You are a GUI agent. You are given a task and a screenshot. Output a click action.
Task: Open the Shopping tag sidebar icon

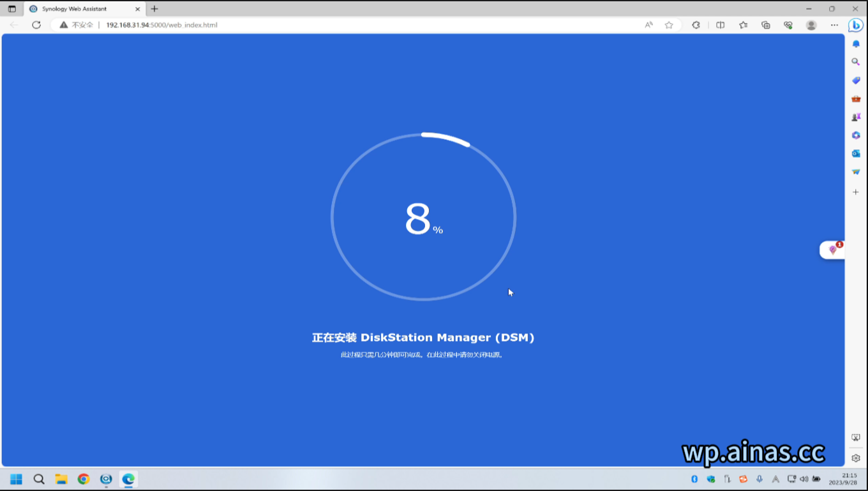(856, 80)
